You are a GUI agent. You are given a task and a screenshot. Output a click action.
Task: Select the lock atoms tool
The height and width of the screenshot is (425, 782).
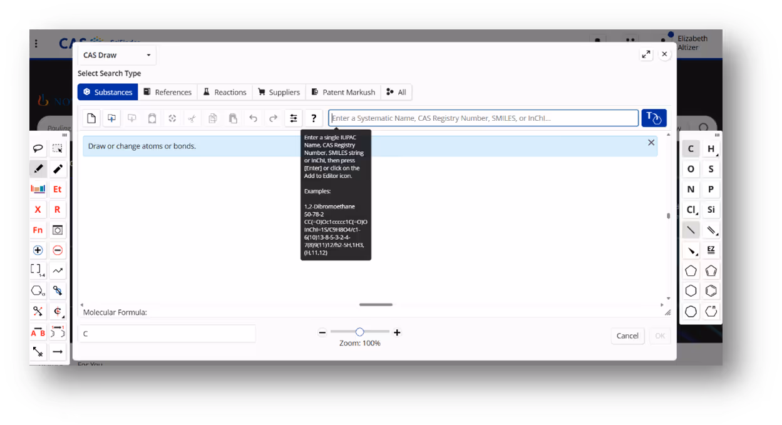[58, 291]
